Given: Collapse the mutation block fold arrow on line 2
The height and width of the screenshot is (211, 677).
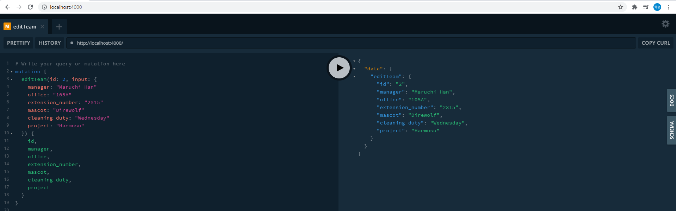Looking at the screenshot, I should pyautogui.click(x=12, y=72).
